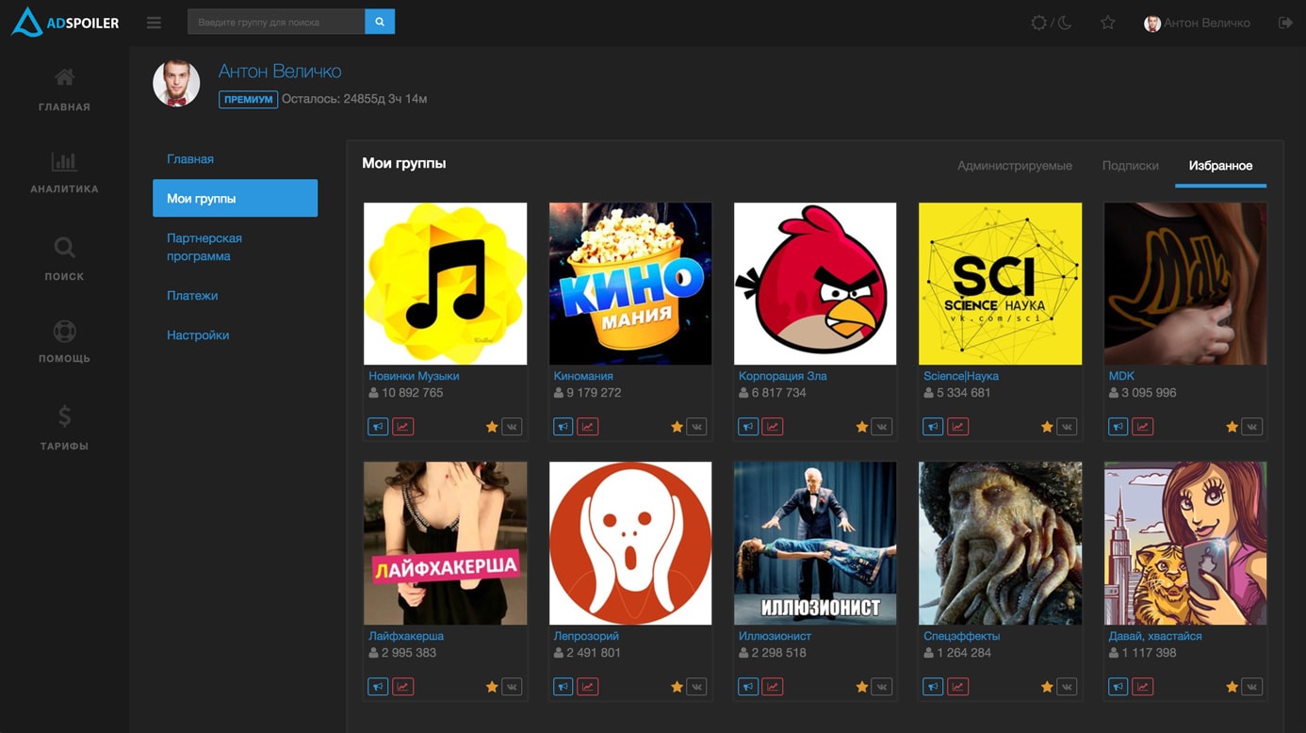Toggle the light/dark theme switch
This screenshot has height=733, width=1306.
[1052, 23]
